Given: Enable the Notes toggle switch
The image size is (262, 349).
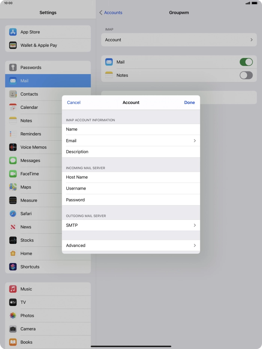Looking at the screenshot, I should (x=246, y=75).
